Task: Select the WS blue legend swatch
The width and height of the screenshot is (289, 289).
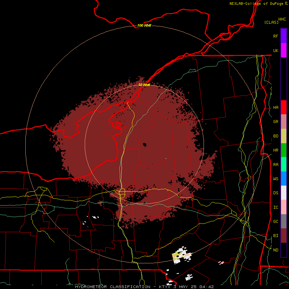Action: pos(284,179)
